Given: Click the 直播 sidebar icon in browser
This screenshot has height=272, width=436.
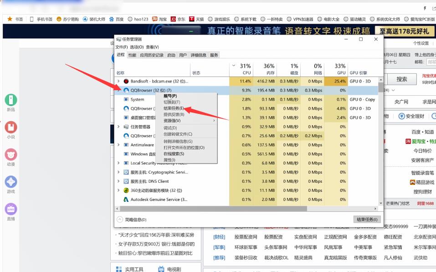Looking at the screenshot, I should click(11, 209).
